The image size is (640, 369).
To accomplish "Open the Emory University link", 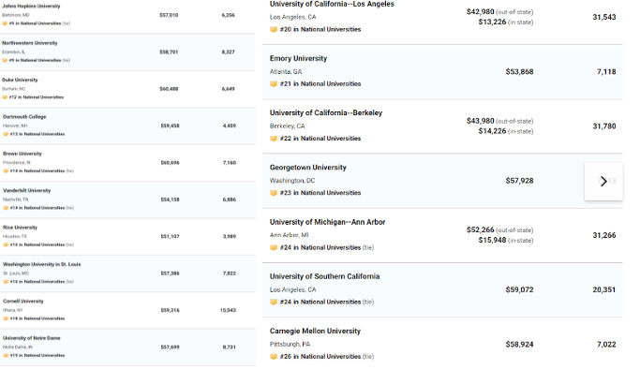I will [x=298, y=59].
